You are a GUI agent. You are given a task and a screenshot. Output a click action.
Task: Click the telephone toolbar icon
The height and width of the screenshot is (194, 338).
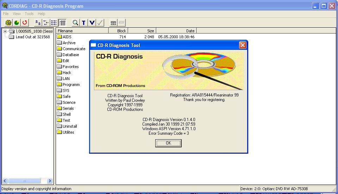113,23
